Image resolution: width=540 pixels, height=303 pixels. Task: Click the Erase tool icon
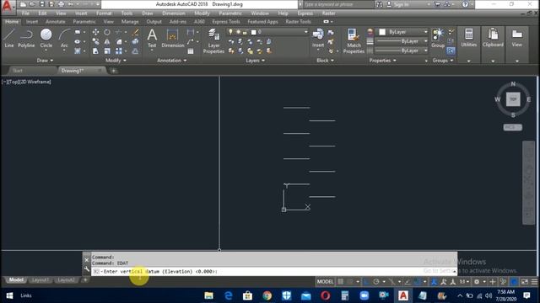pos(136,32)
